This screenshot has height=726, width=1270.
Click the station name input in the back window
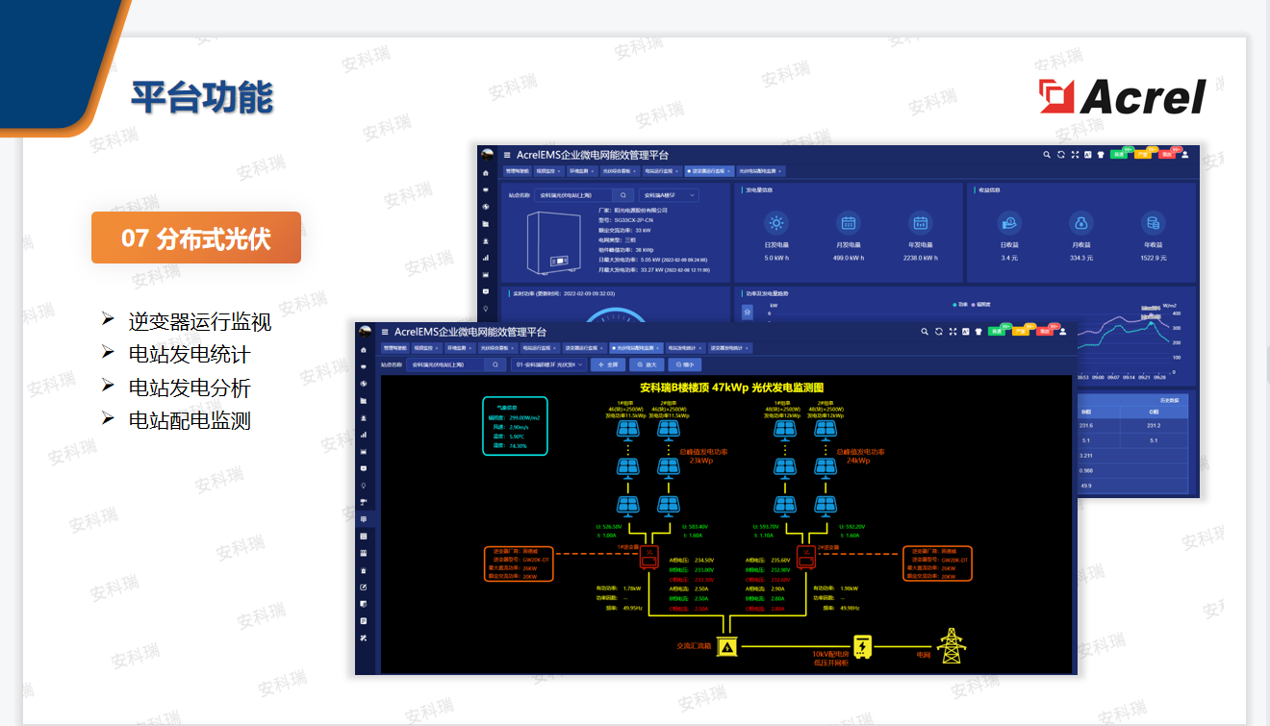coord(573,195)
